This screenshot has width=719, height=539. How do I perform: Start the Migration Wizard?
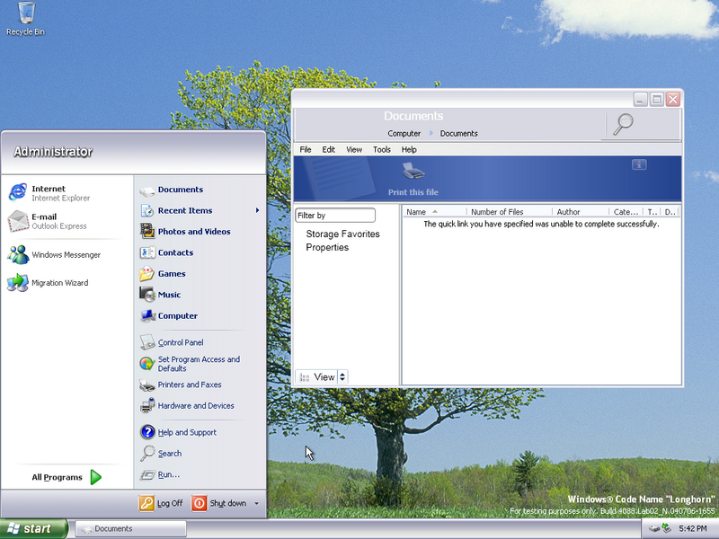coord(18,283)
